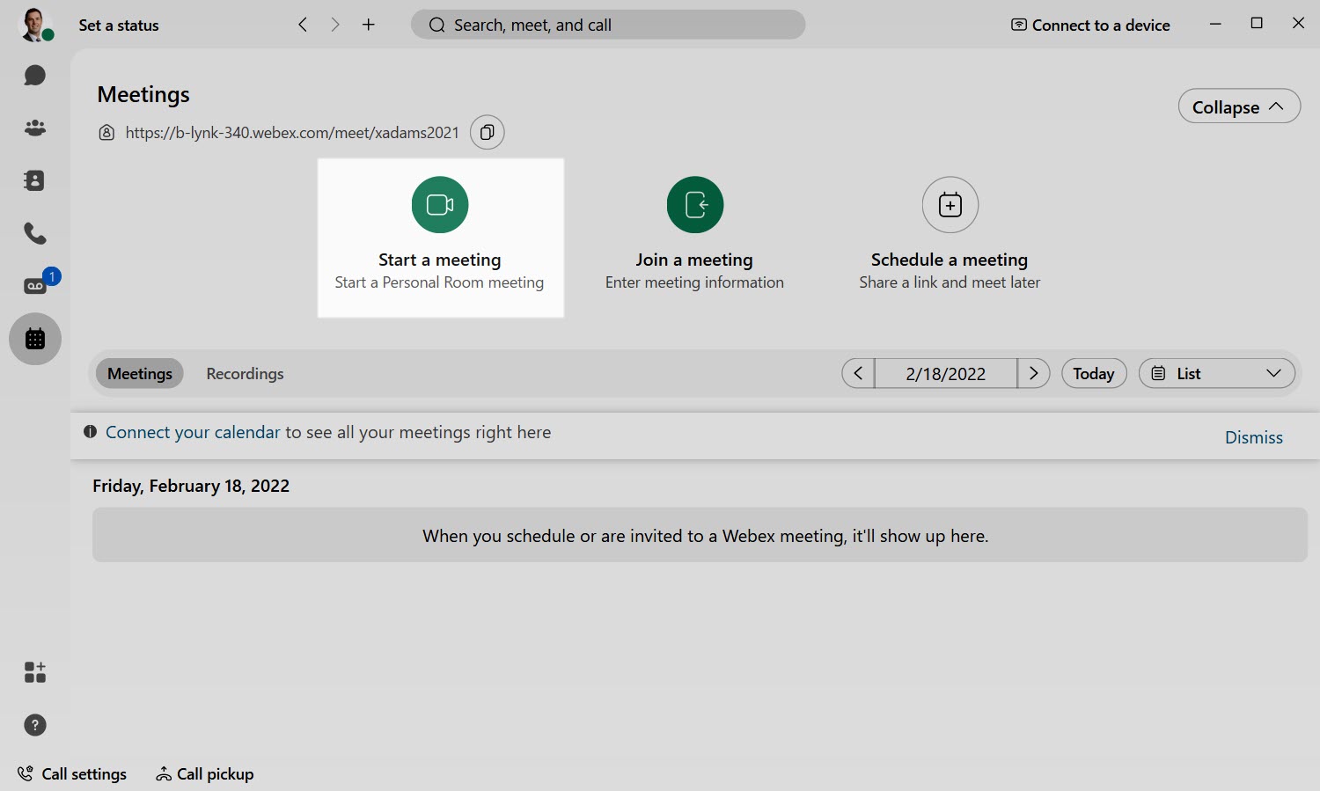
Task: Click the Connect your calendar link
Action: [193, 432]
